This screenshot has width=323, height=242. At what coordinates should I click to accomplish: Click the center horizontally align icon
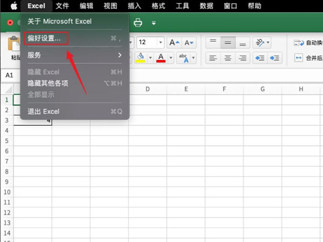228,58
